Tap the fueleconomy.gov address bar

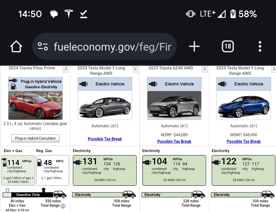(104, 46)
